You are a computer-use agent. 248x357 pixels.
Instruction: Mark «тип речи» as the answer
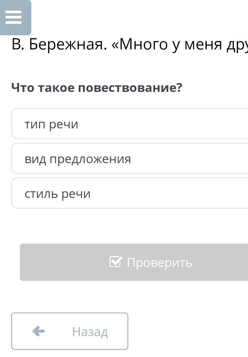[x=51, y=124]
